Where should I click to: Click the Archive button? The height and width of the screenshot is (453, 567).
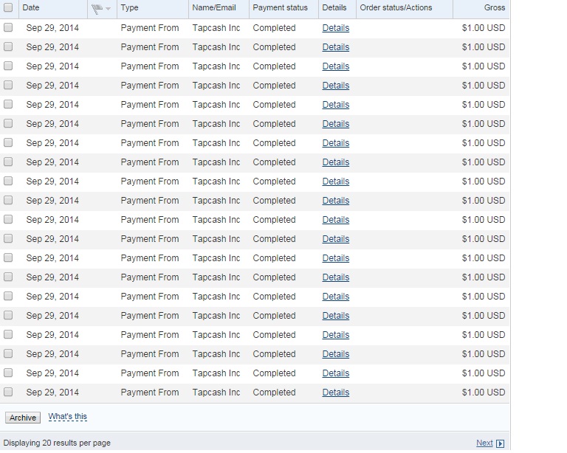23,418
